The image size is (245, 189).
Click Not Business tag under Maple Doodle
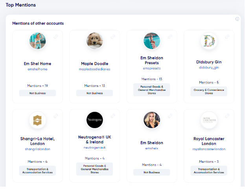point(95,93)
